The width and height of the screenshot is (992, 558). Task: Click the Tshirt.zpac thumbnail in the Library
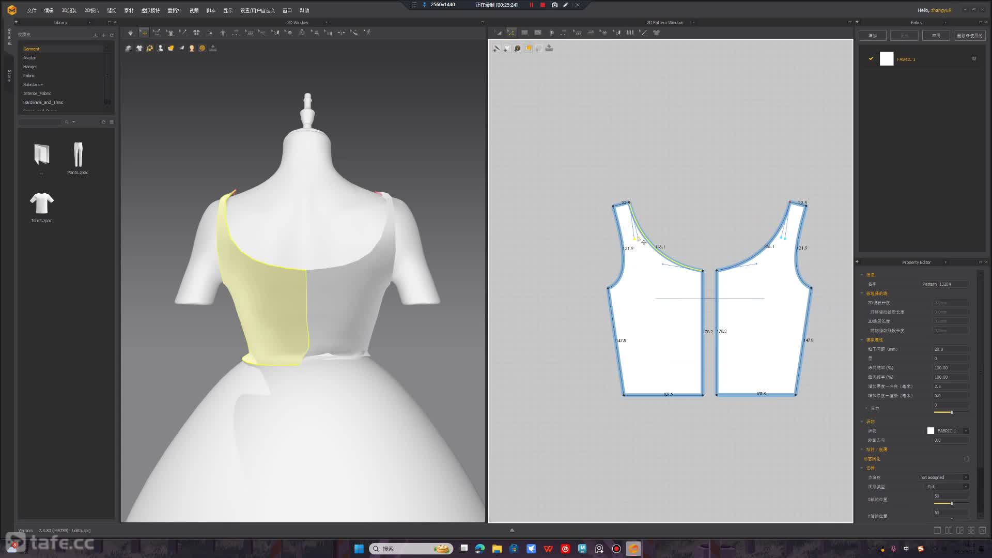(x=41, y=203)
